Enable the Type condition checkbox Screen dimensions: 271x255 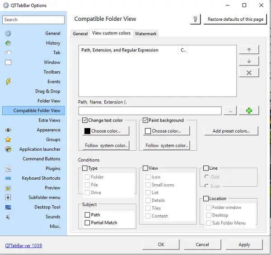pyautogui.click(x=85, y=168)
